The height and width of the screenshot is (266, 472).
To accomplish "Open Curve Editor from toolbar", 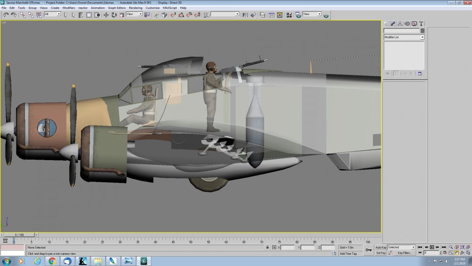I will (x=271, y=15).
